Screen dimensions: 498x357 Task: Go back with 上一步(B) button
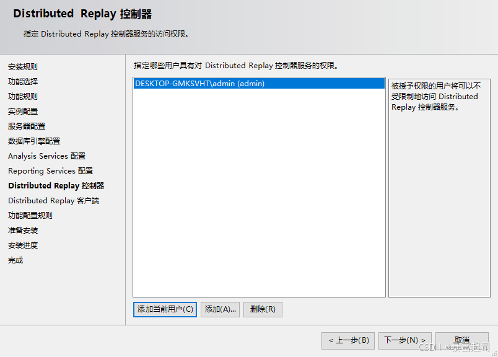(348, 340)
